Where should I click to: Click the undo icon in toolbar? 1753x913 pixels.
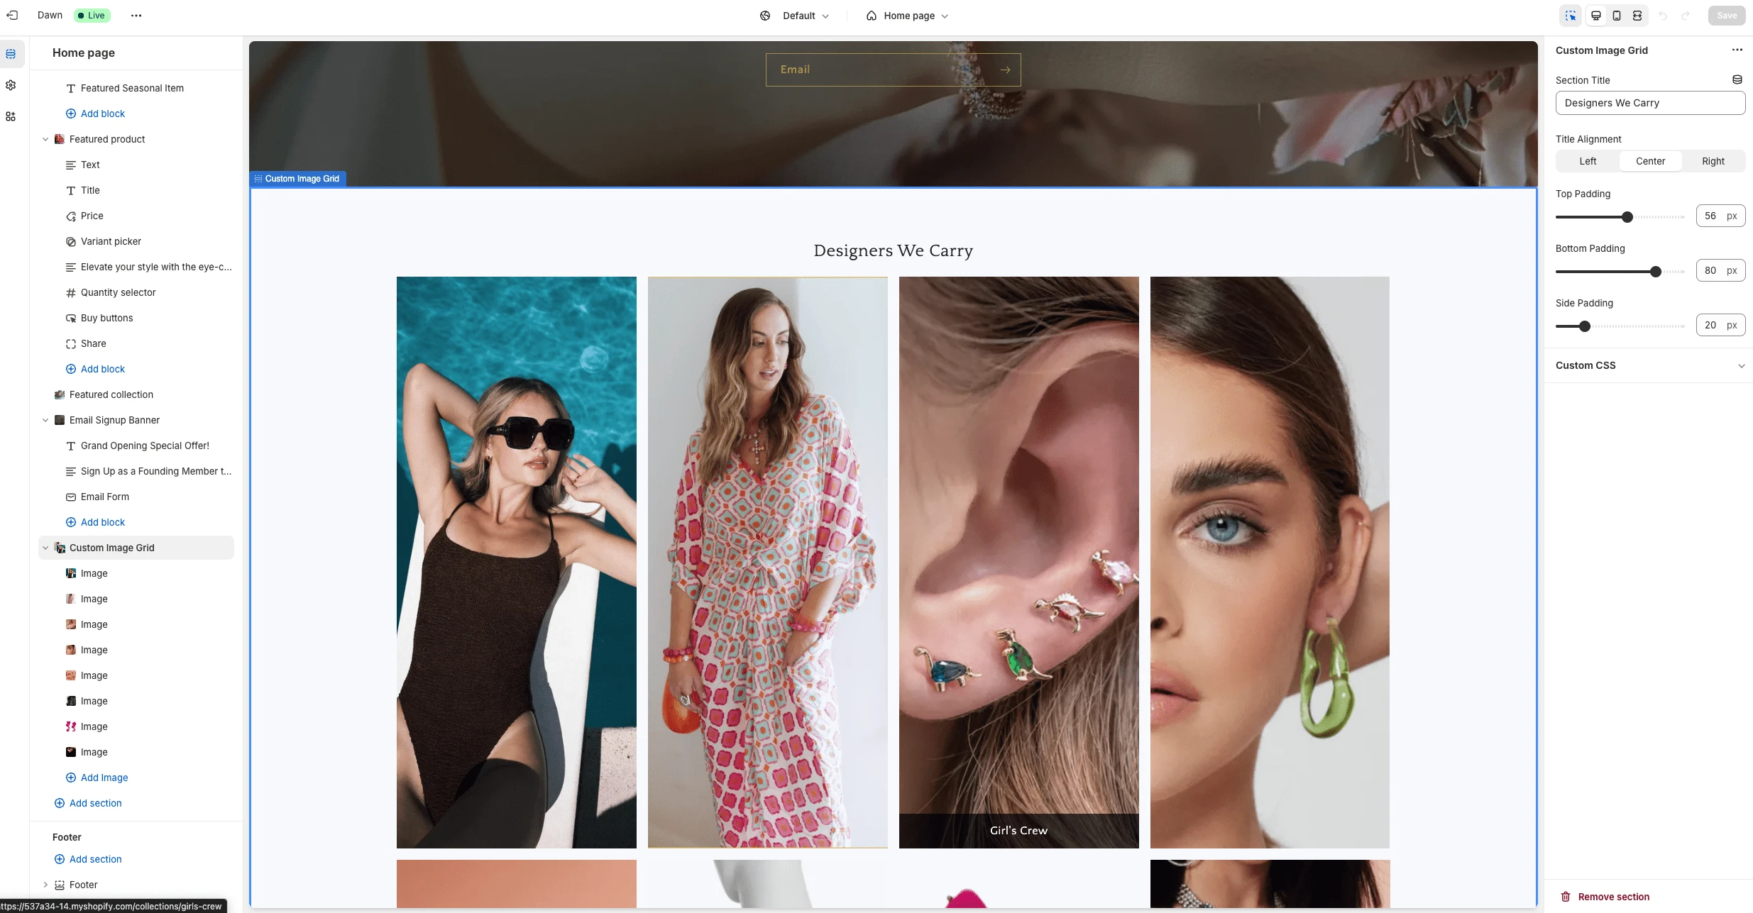point(1663,15)
